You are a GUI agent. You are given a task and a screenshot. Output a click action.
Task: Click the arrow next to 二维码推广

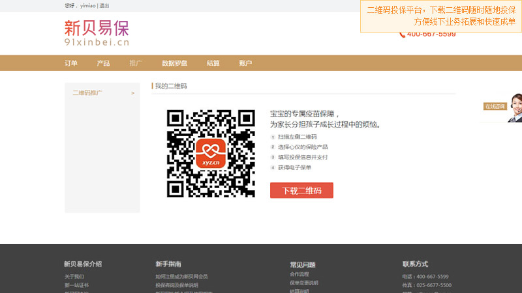[x=133, y=93]
